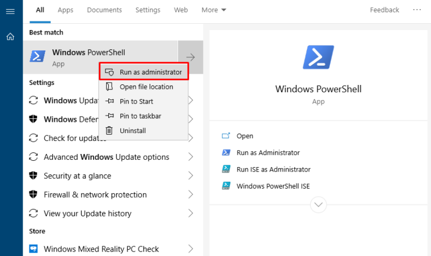Click the Open icon in right pane
Image resolution: width=431 pixels, height=256 pixels.
pos(226,136)
